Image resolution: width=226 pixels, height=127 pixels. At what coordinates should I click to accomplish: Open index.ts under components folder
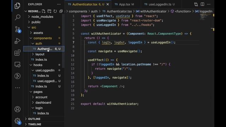click(41, 60)
